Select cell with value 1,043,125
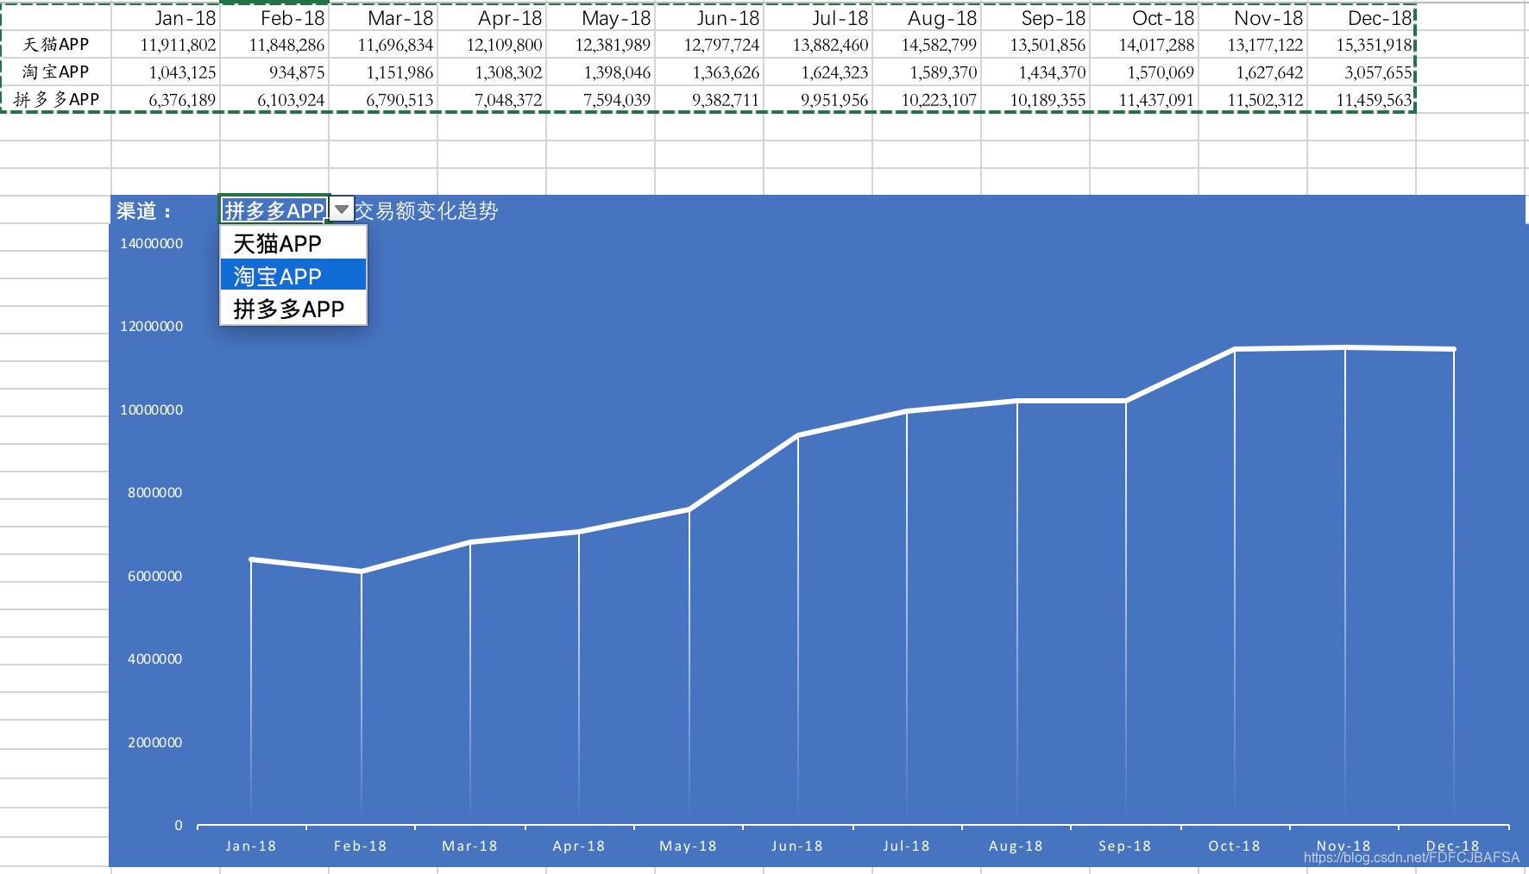This screenshot has width=1529, height=874. point(166,72)
